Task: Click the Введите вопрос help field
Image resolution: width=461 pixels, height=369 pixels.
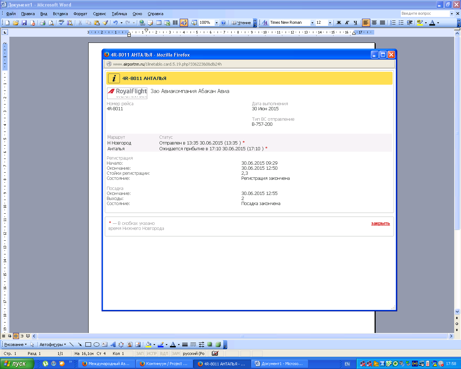Action: coord(425,13)
